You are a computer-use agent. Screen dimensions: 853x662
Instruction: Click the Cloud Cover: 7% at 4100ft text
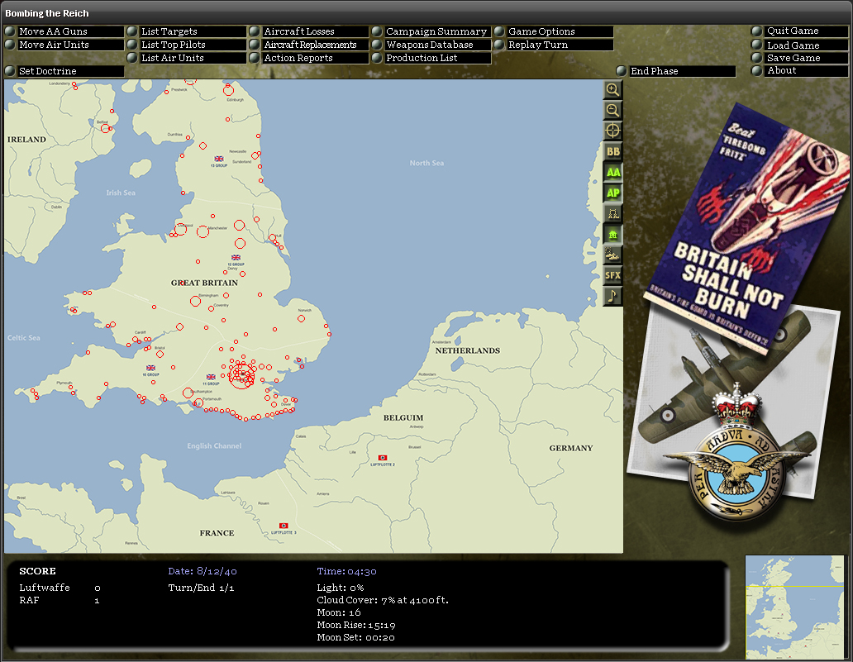coord(383,600)
